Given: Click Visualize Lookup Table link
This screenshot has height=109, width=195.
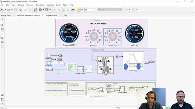Looking at the screenshot, I should [77, 90].
